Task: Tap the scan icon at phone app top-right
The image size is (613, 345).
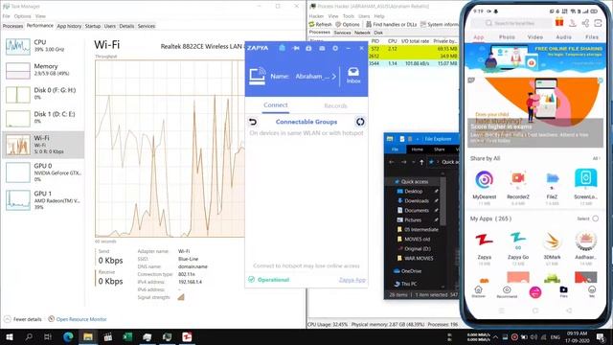Action: tap(598, 23)
